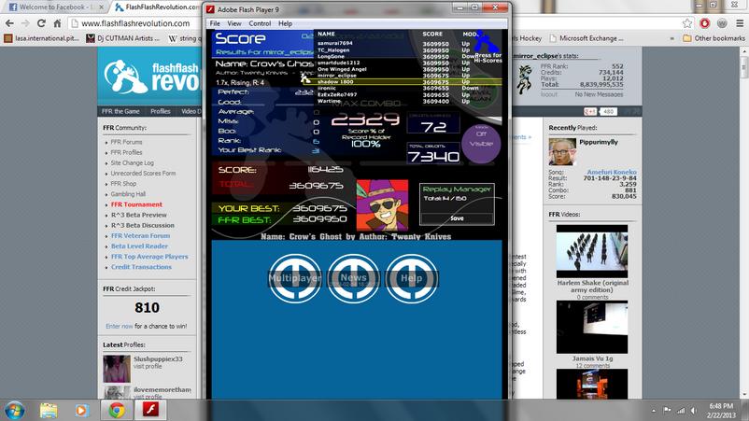749x421 pixels.
Task: Click the Chrome icon in the taskbar
Action: tap(117, 410)
